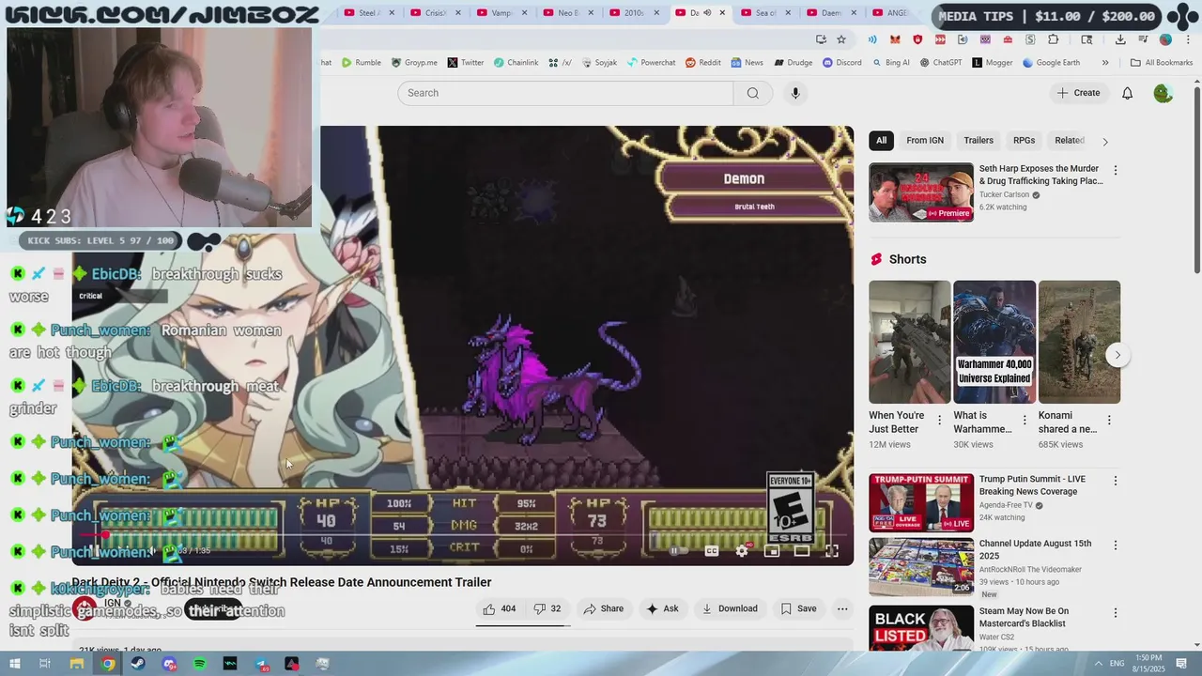Toggle closed captions on the video

pyautogui.click(x=712, y=551)
